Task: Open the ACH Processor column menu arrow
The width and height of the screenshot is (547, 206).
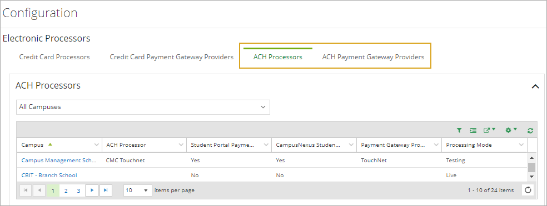Action: (181, 145)
